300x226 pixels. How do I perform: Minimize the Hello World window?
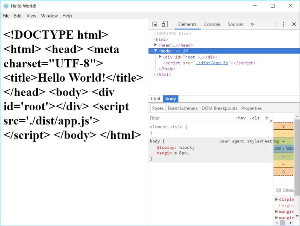255,6
